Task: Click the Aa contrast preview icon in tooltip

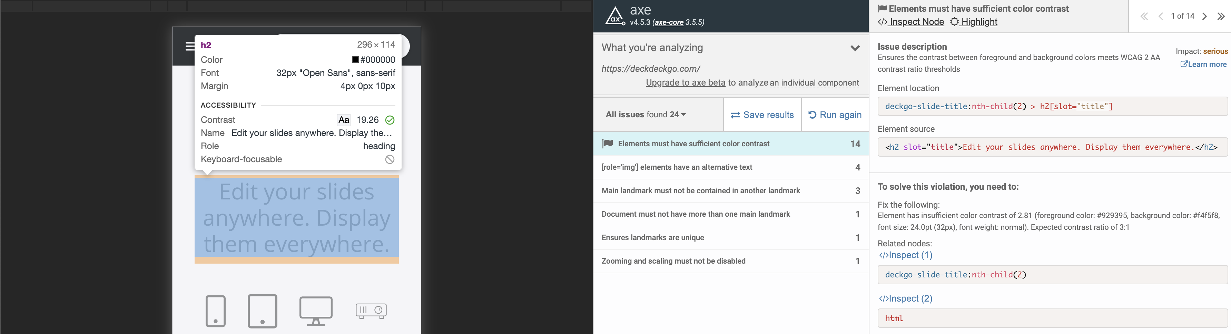Action: (344, 120)
